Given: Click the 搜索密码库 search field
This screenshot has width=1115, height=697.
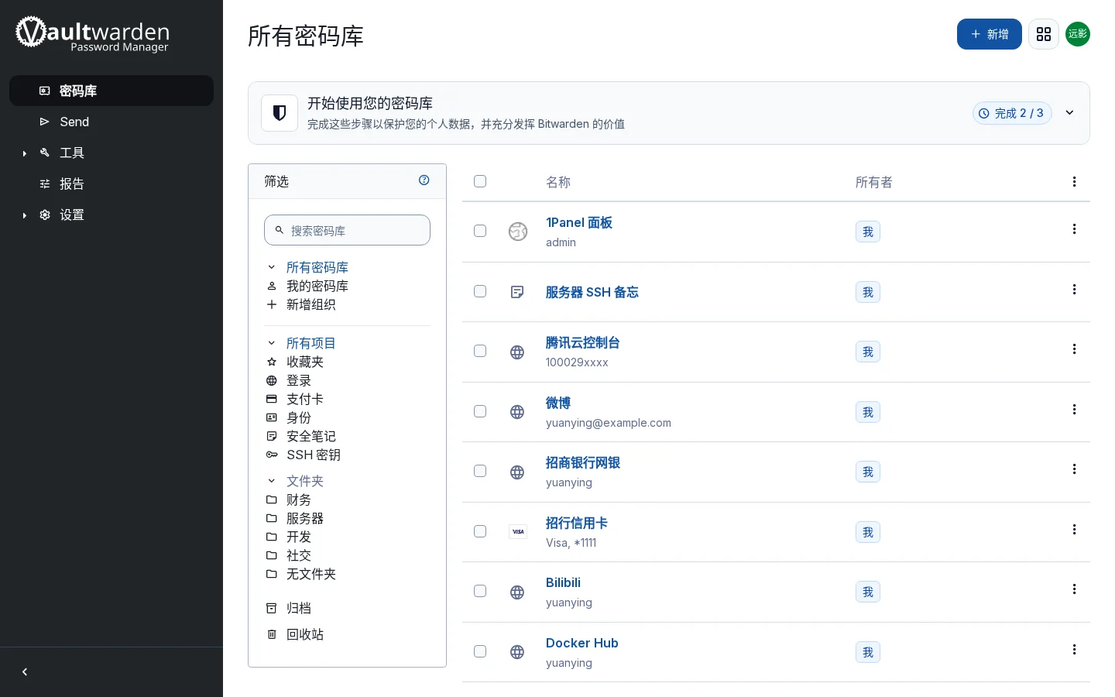Looking at the screenshot, I should [347, 230].
